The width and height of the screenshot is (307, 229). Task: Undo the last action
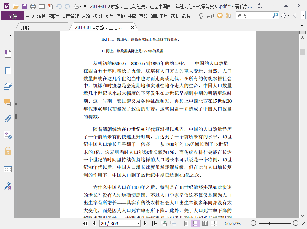59,6
